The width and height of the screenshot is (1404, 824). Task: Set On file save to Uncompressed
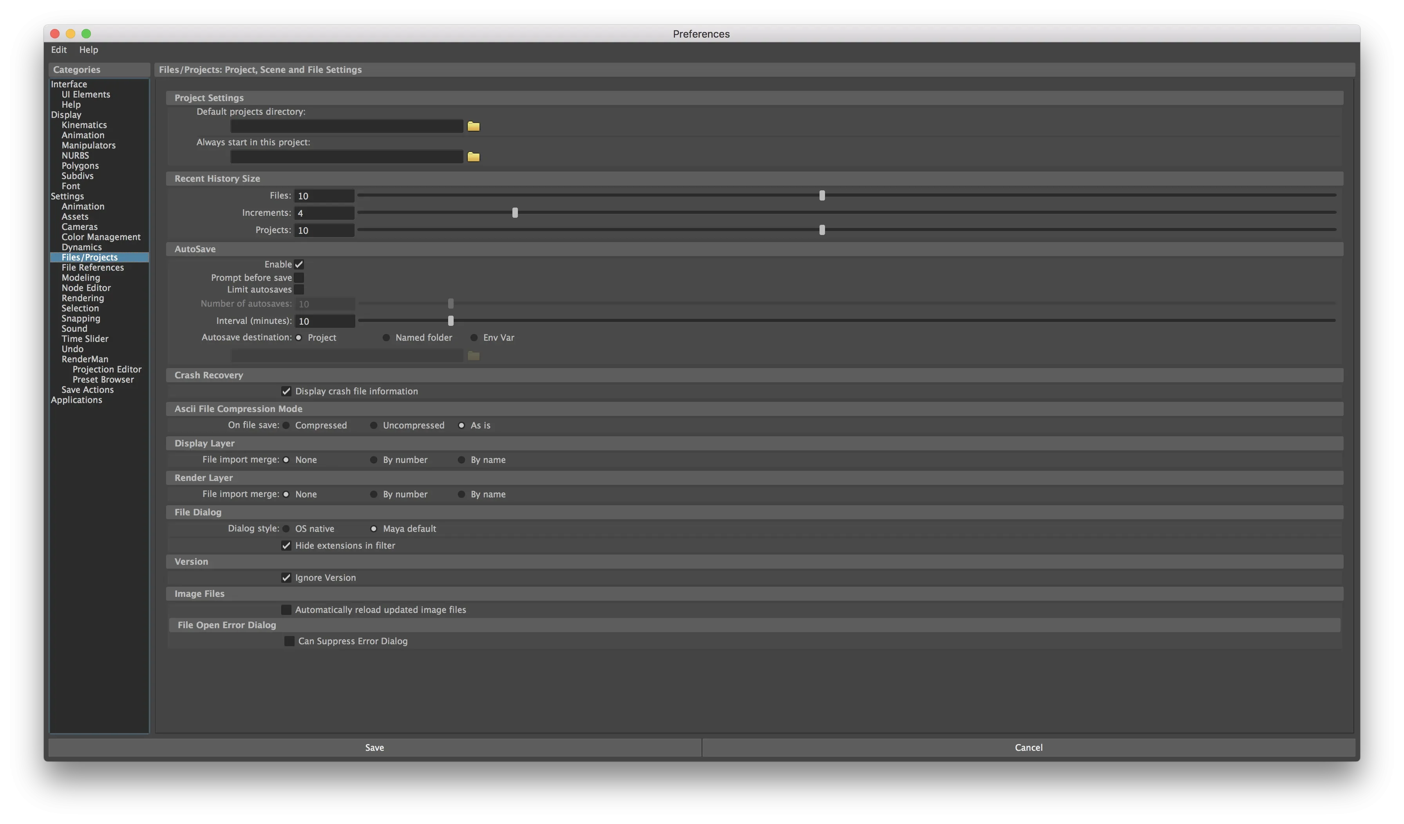[373, 426]
